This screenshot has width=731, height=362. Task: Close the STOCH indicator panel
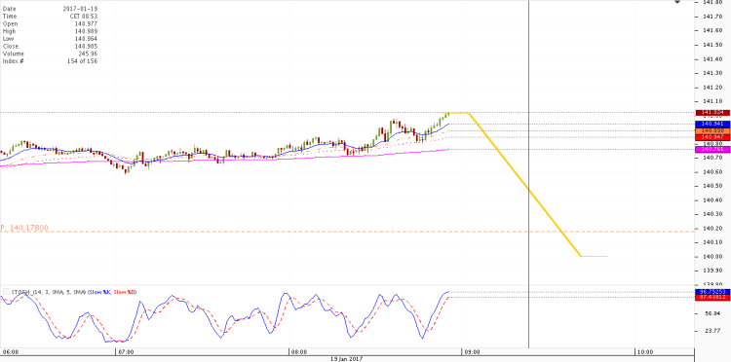(6, 292)
